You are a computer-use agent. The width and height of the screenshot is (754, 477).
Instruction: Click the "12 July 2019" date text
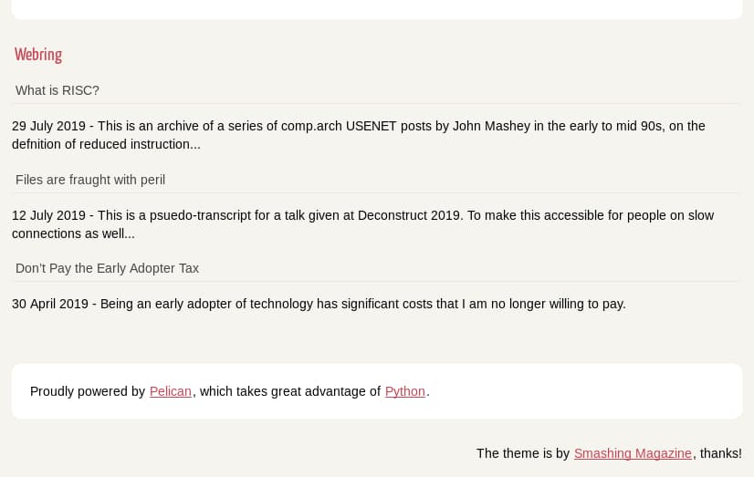coord(48,215)
